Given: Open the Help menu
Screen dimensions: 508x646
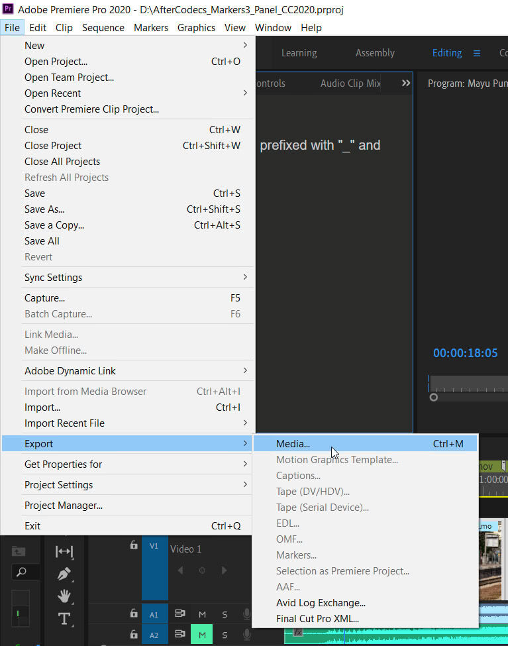Looking at the screenshot, I should click(311, 28).
